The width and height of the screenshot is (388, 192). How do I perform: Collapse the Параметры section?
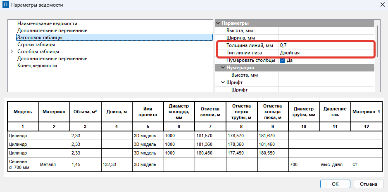(x=218, y=23)
